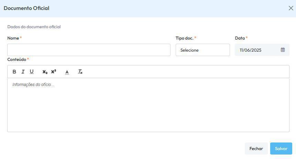This screenshot has width=296, height=159.
Task: Click the 'Dados do documento oficial' subtitle
Action: (34, 27)
